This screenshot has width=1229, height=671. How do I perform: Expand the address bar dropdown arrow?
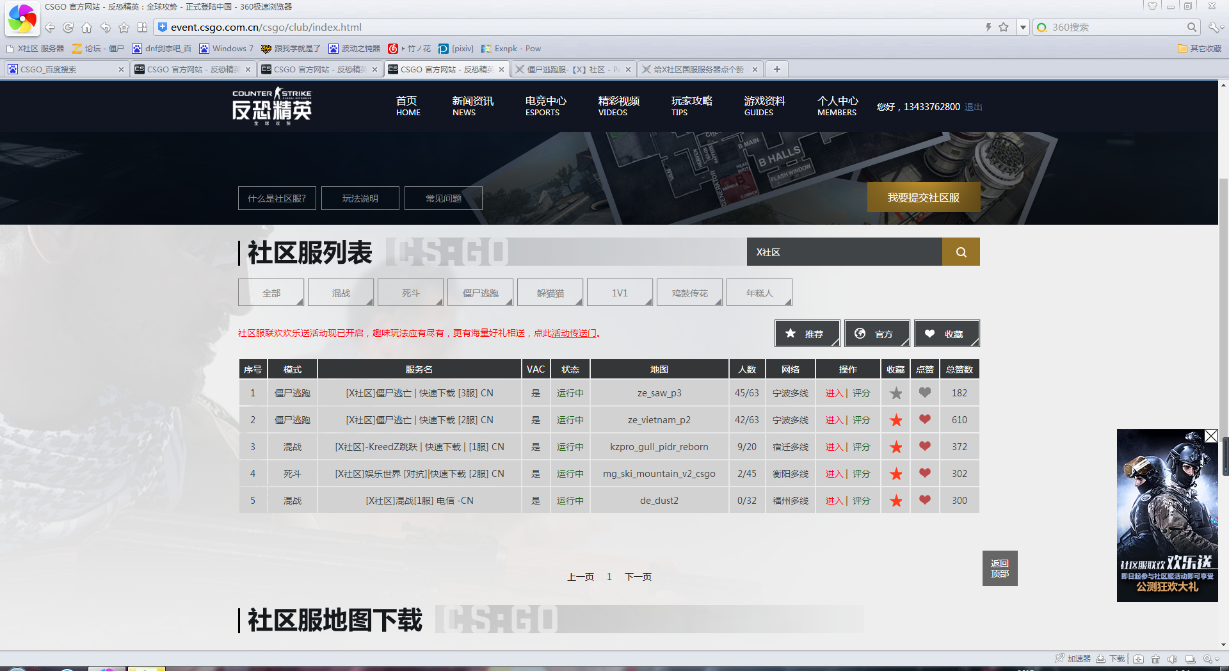click(x=1023, y=27)
